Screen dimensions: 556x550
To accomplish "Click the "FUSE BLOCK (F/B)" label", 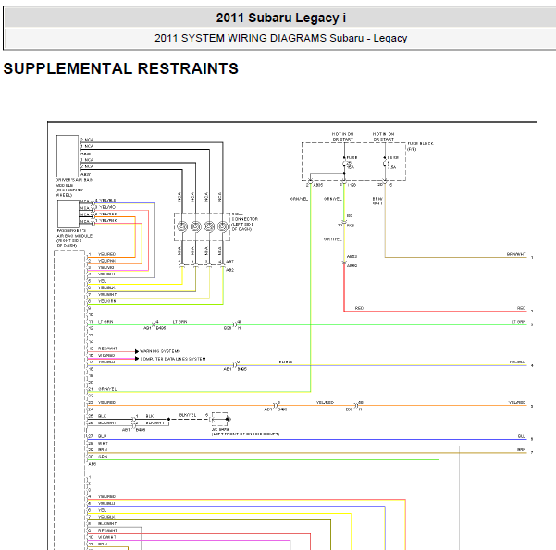I will pyautogui.click(x=420, y=146).
